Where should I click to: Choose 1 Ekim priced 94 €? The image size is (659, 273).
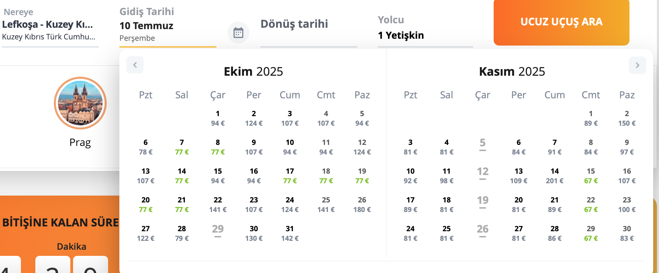click(x=218, y=118)
